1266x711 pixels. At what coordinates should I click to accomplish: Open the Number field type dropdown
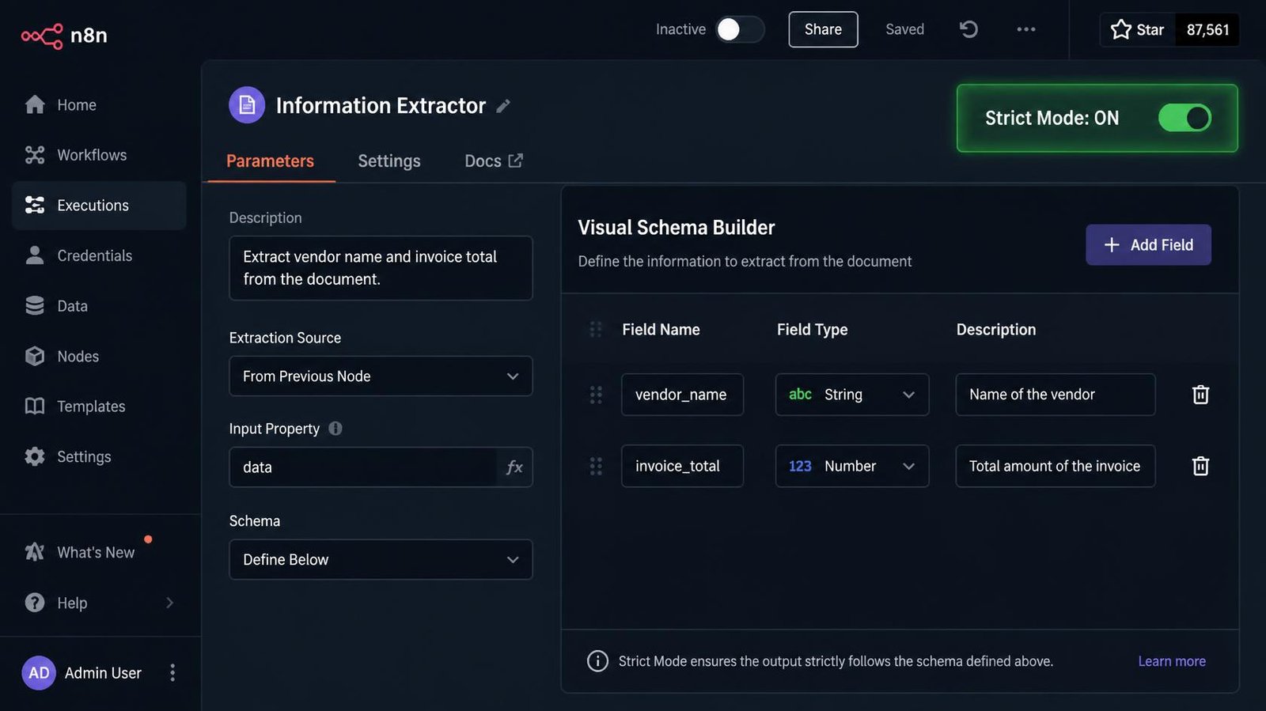tap(852, 466)
